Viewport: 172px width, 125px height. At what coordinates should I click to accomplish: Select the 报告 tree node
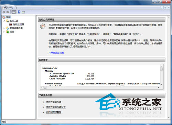(x=12, y=32)
